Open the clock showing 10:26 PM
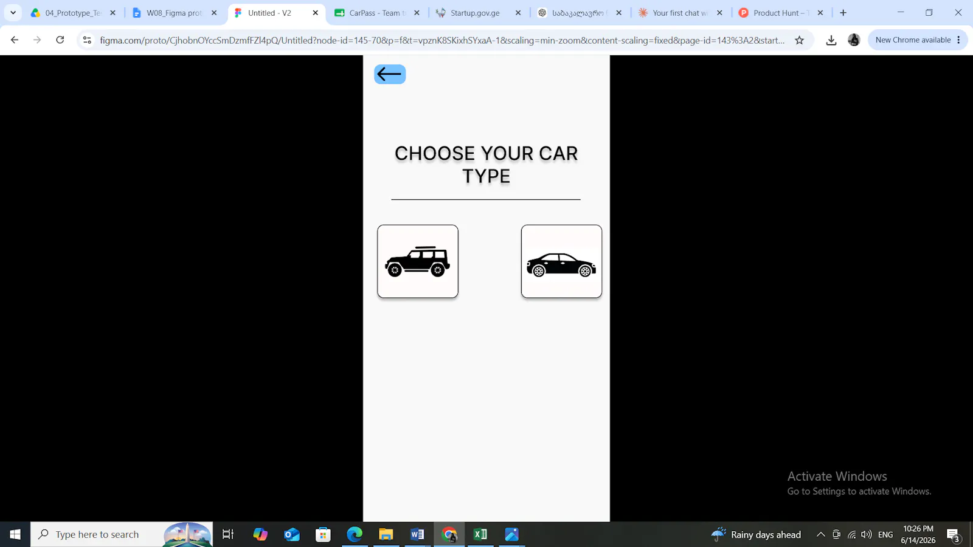This screenshot has width=973, height=547. pos(918,534)
